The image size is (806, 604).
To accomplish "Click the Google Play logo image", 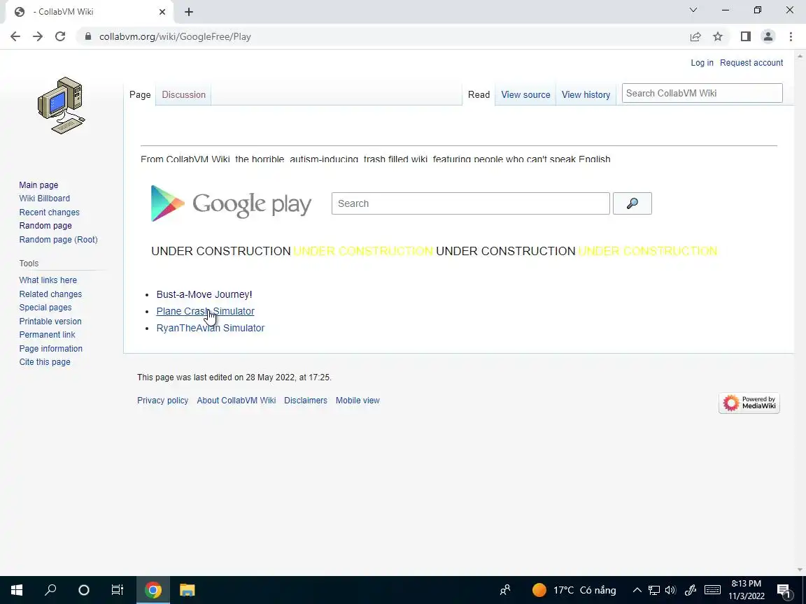I will point(231,203).
